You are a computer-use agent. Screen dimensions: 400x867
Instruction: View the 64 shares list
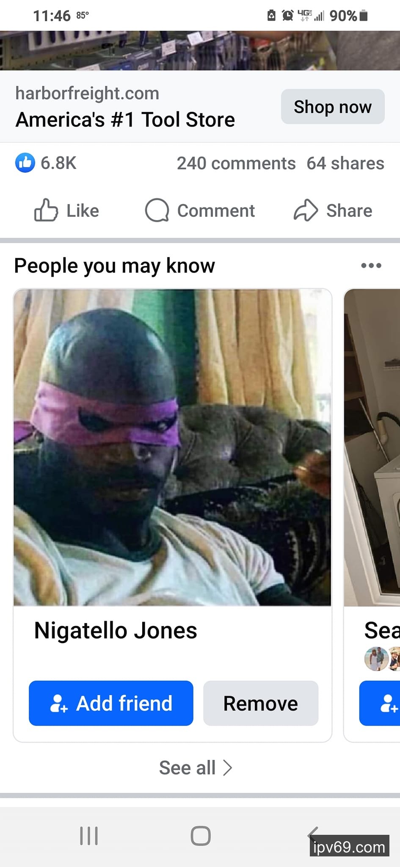coord(345,163)
